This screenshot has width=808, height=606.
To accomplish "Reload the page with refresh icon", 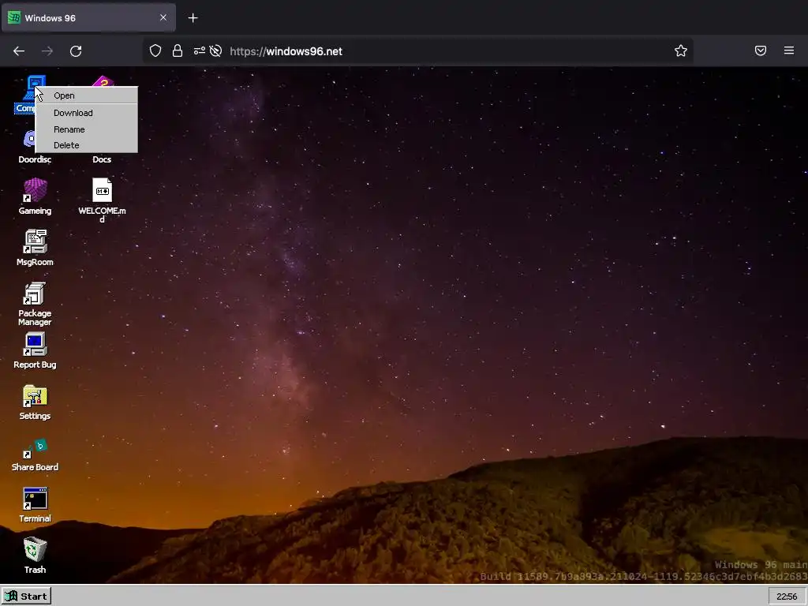I will coord(76,51).
